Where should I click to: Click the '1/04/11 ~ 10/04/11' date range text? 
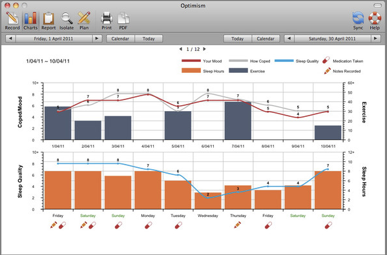48,61
